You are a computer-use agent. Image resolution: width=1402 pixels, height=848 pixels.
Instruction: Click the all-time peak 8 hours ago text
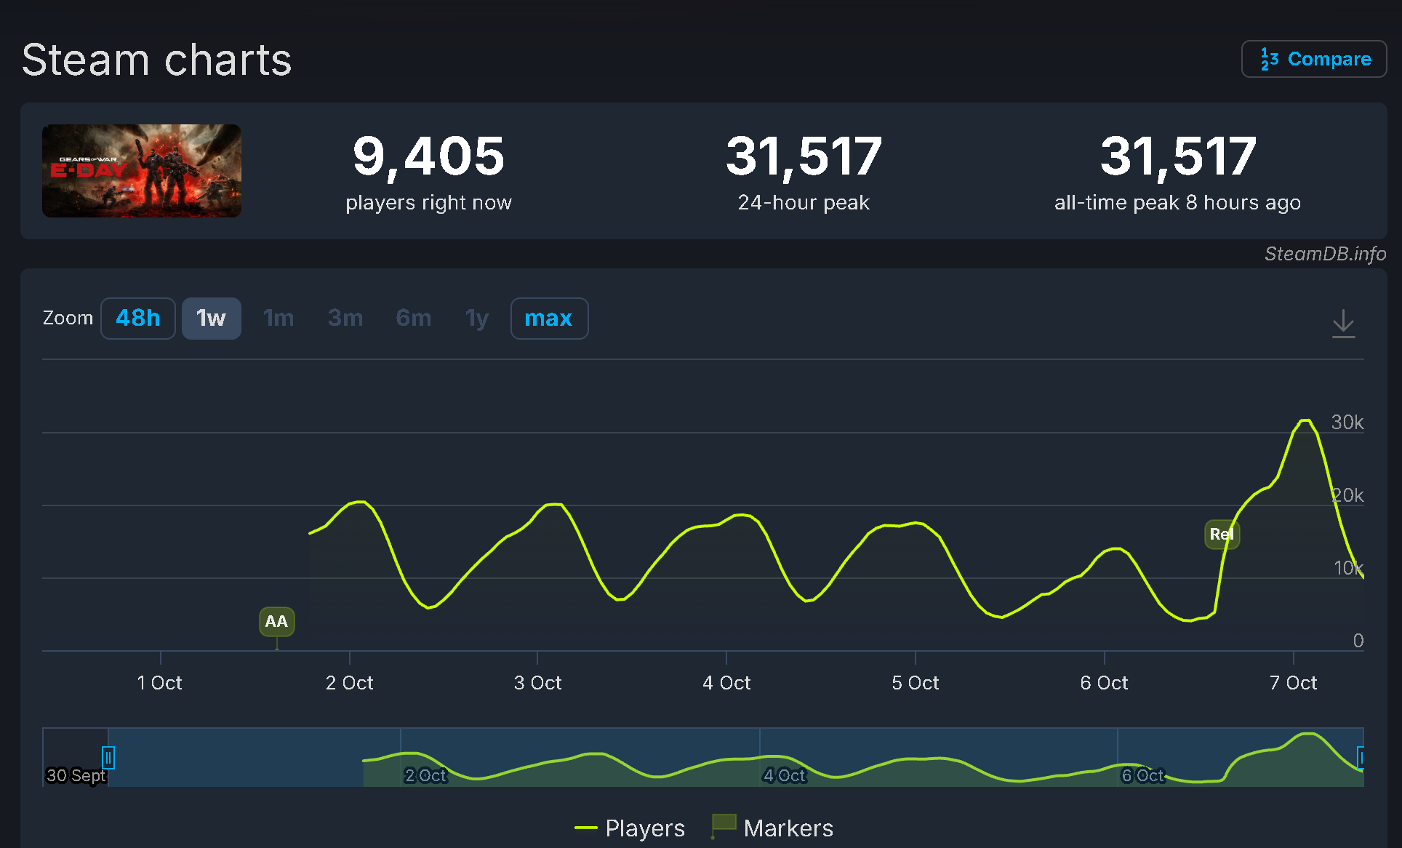[x=1177, y=202]
